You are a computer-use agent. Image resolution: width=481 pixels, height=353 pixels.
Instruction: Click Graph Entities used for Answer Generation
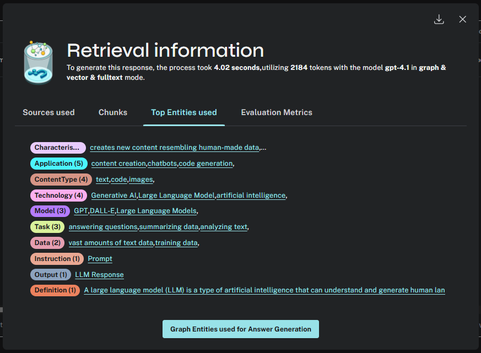point(240,329)
